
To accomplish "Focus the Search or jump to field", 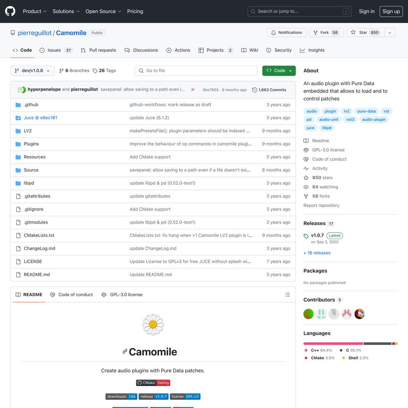I will pyautogui.click(x=299, y=11).
